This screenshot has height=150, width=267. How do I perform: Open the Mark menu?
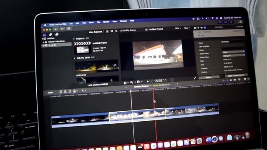[x=91, y=22]
